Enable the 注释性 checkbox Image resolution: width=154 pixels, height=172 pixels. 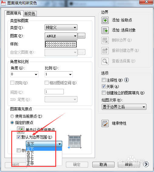point(104,80)
